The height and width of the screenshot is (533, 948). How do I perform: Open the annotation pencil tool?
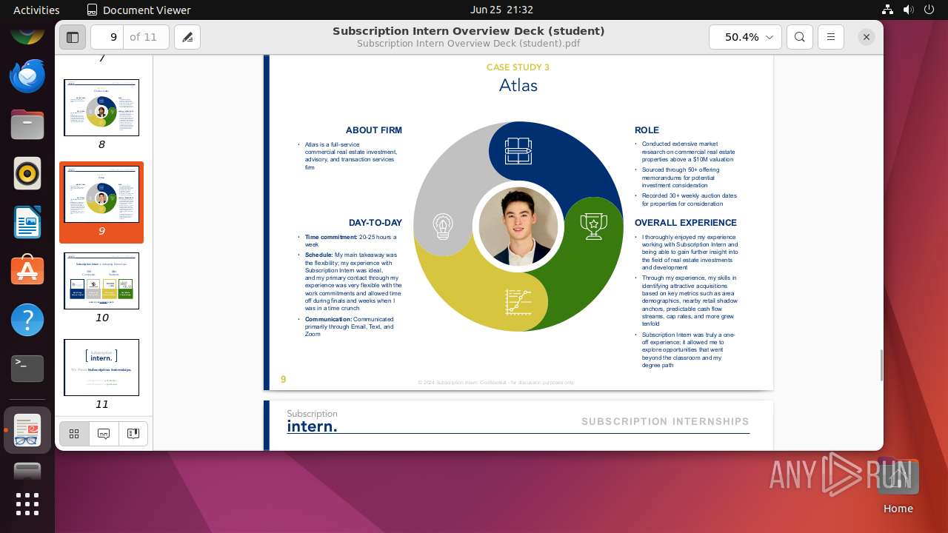(187, 37)
